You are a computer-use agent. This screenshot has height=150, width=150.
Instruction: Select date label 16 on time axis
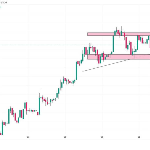[x=28, y=137]
